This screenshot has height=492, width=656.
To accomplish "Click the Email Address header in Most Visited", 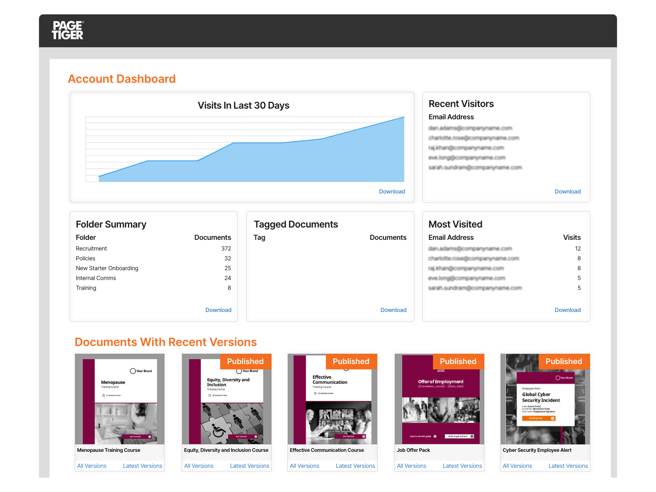I will [451, 237].
